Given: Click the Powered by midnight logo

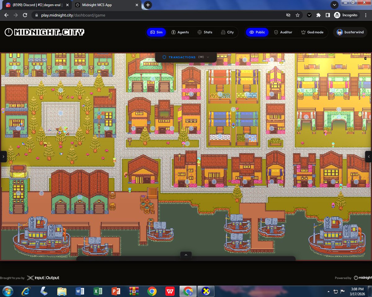Looking at the screenshot, I should [x=363, y=278].
